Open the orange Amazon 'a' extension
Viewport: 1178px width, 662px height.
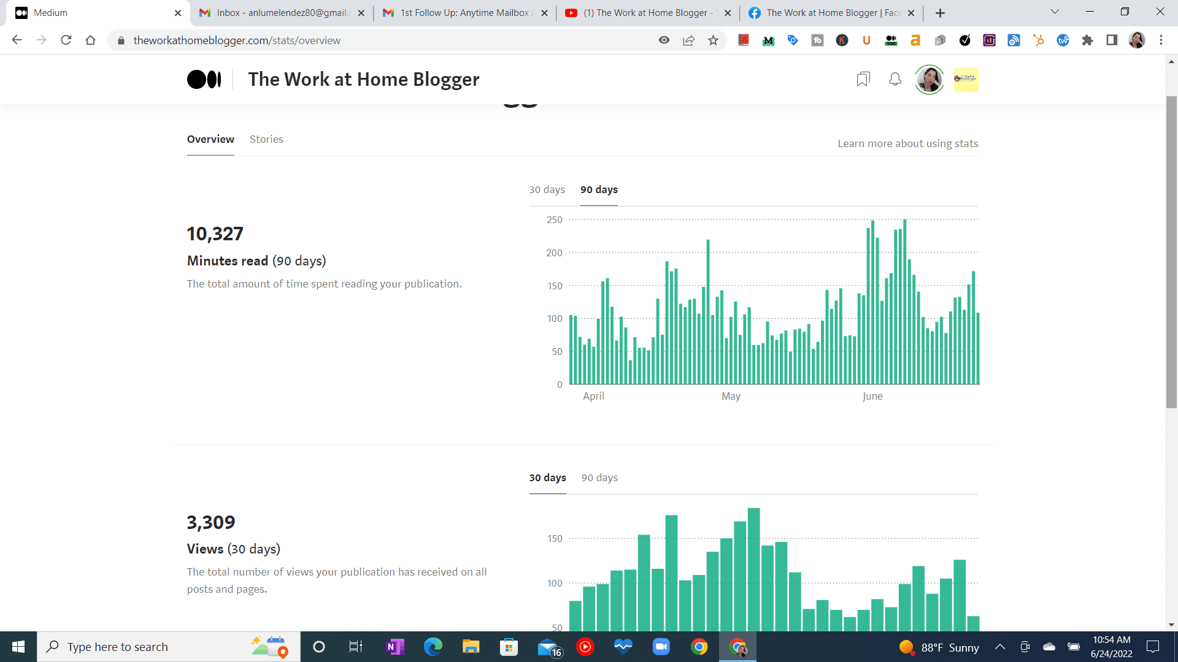point(915,40)
